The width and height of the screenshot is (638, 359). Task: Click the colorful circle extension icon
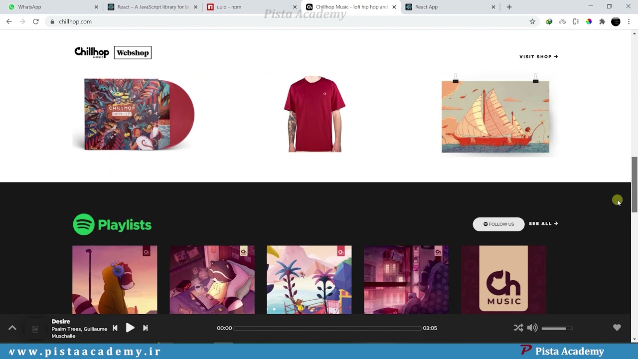(x=589, y=21)
